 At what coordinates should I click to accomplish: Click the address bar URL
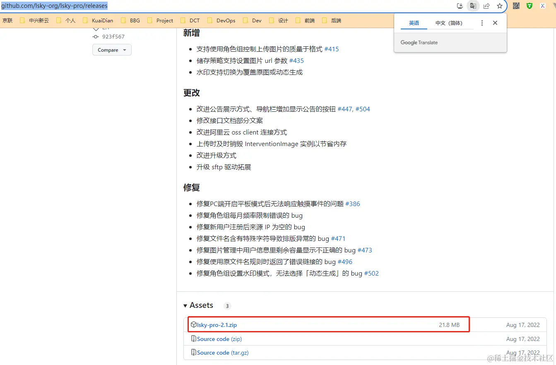(x=54, y=6)
